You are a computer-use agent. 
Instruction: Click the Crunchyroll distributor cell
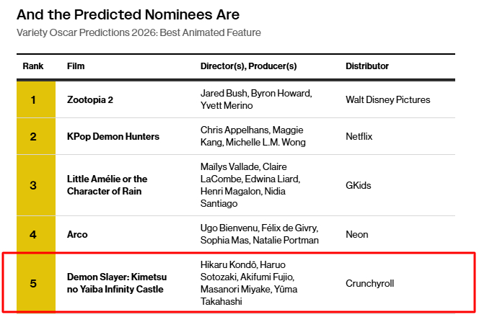click(370, 282)
